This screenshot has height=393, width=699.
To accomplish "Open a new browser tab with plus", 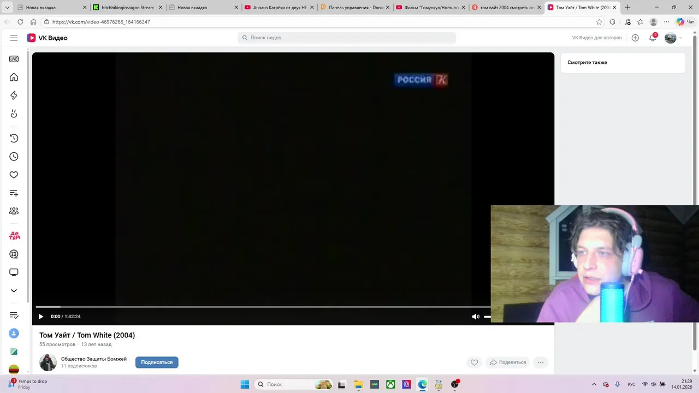I will pos(627,8).
